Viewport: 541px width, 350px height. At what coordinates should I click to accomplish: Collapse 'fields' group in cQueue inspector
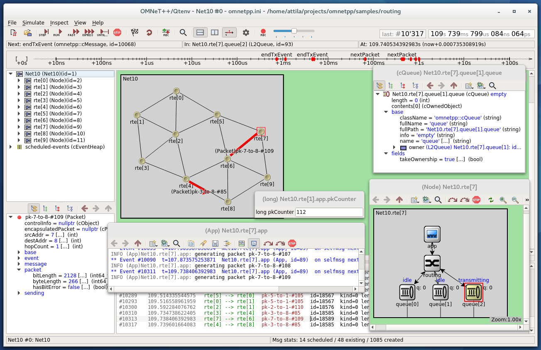386,153
